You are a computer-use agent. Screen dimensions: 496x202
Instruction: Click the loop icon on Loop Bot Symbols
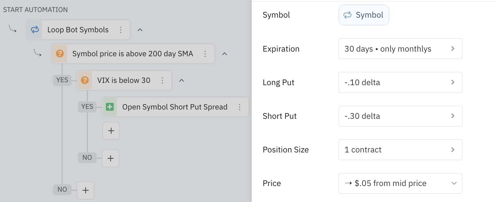point(35,30)
